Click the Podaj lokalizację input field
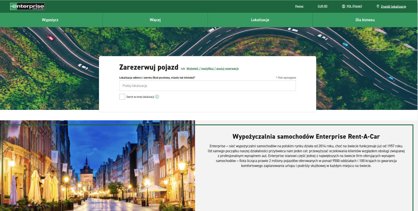This screenshot has width=418, height=211. coord(207,86)
